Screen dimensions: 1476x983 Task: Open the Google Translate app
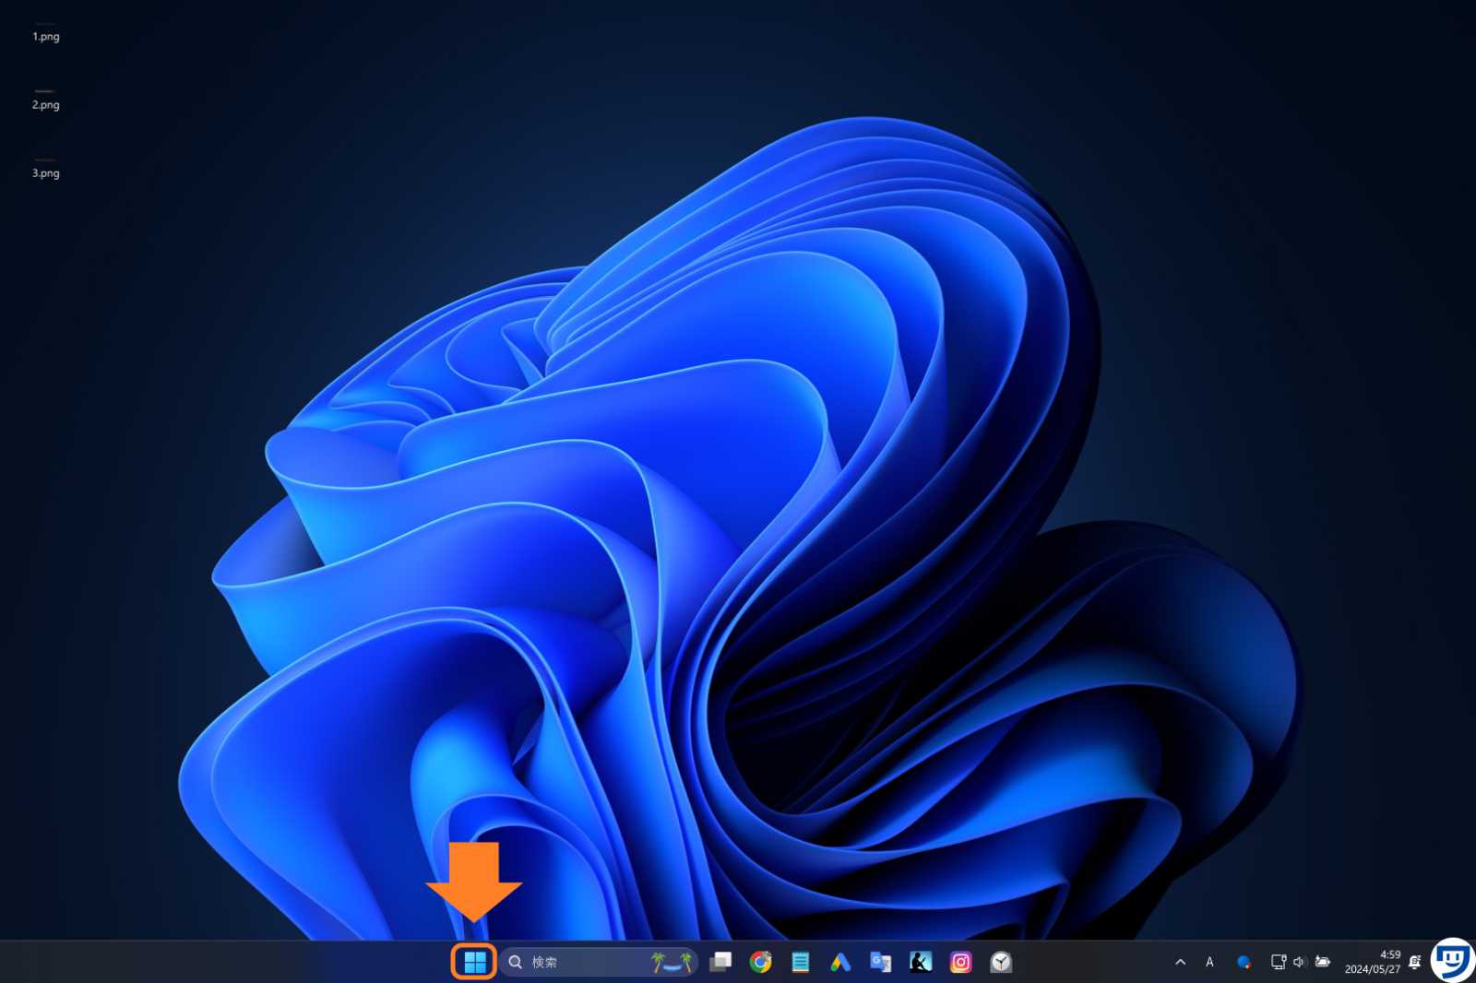878,962
